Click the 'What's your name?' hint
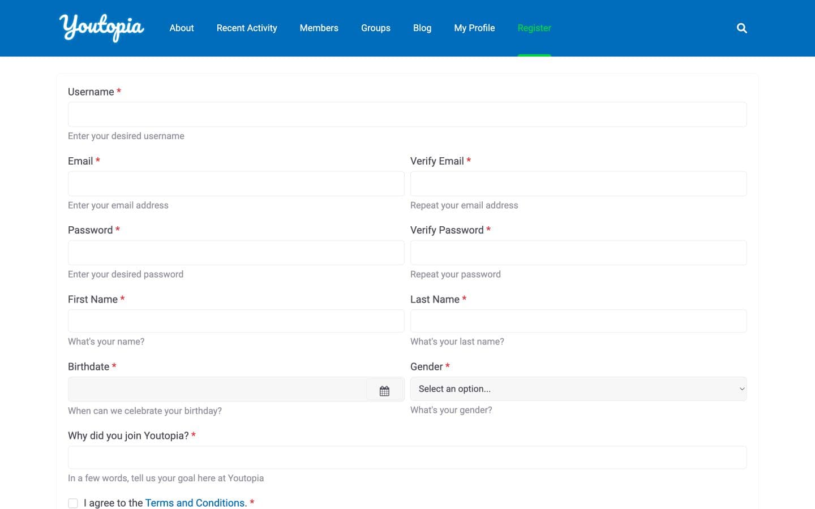Image resolution: width=815 pixels, height=509 pixels. pos(106,342)
